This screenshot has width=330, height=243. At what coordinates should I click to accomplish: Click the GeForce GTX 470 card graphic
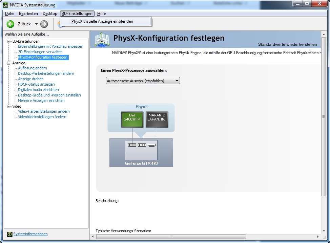coord(141,153)
